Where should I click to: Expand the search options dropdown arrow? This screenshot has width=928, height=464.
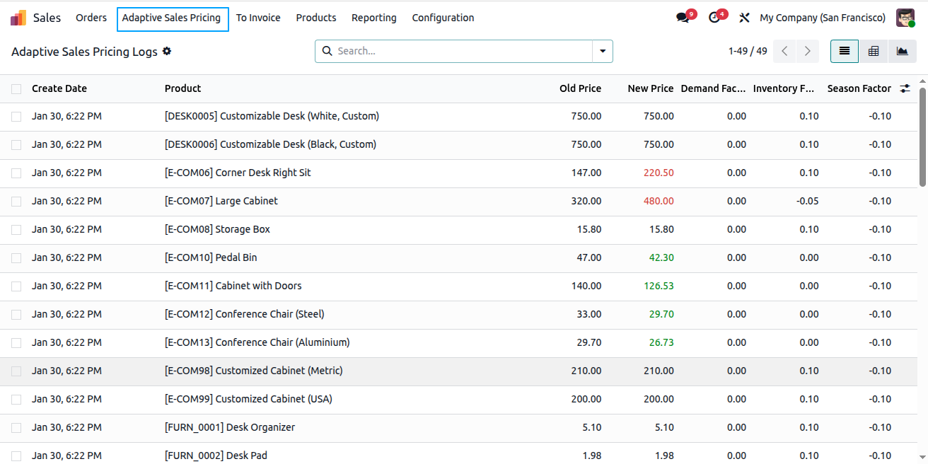[603, 51]
